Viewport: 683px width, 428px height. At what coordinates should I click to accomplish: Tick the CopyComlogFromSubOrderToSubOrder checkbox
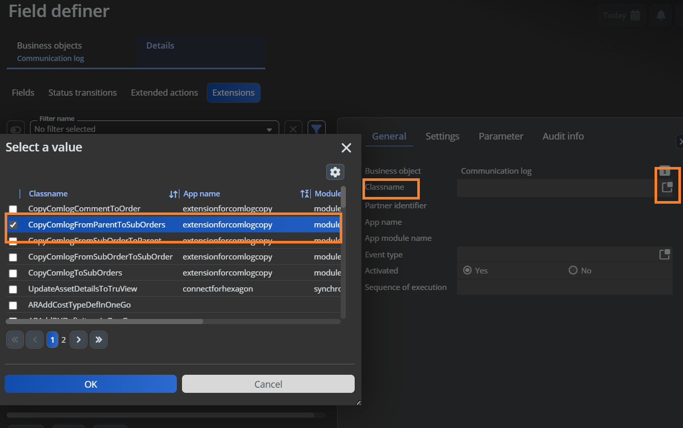[13, 257]
